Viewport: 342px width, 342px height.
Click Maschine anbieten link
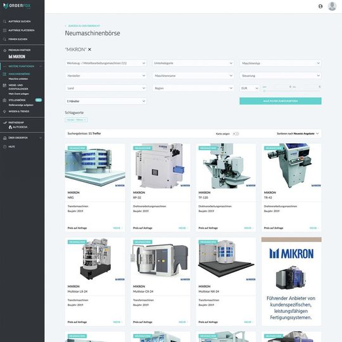(18, 79)
